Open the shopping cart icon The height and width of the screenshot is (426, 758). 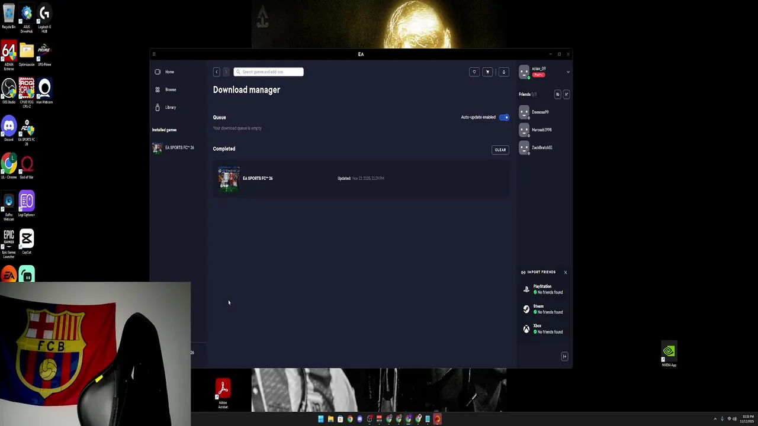487,72
